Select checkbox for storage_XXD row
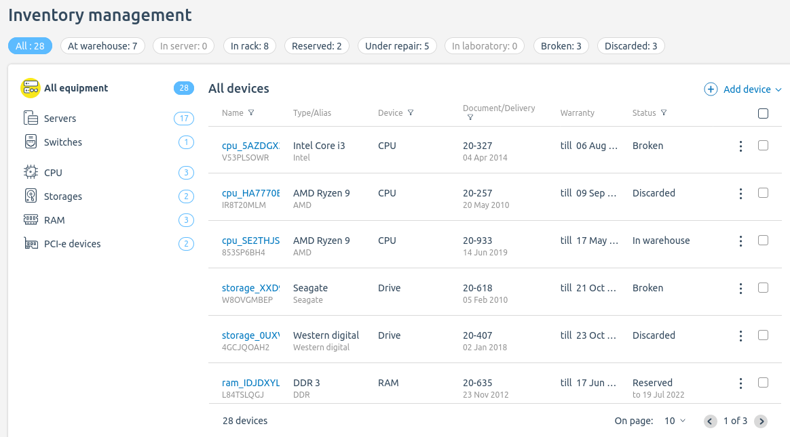The height and width of the screenshot is (437, 790). 764,288
